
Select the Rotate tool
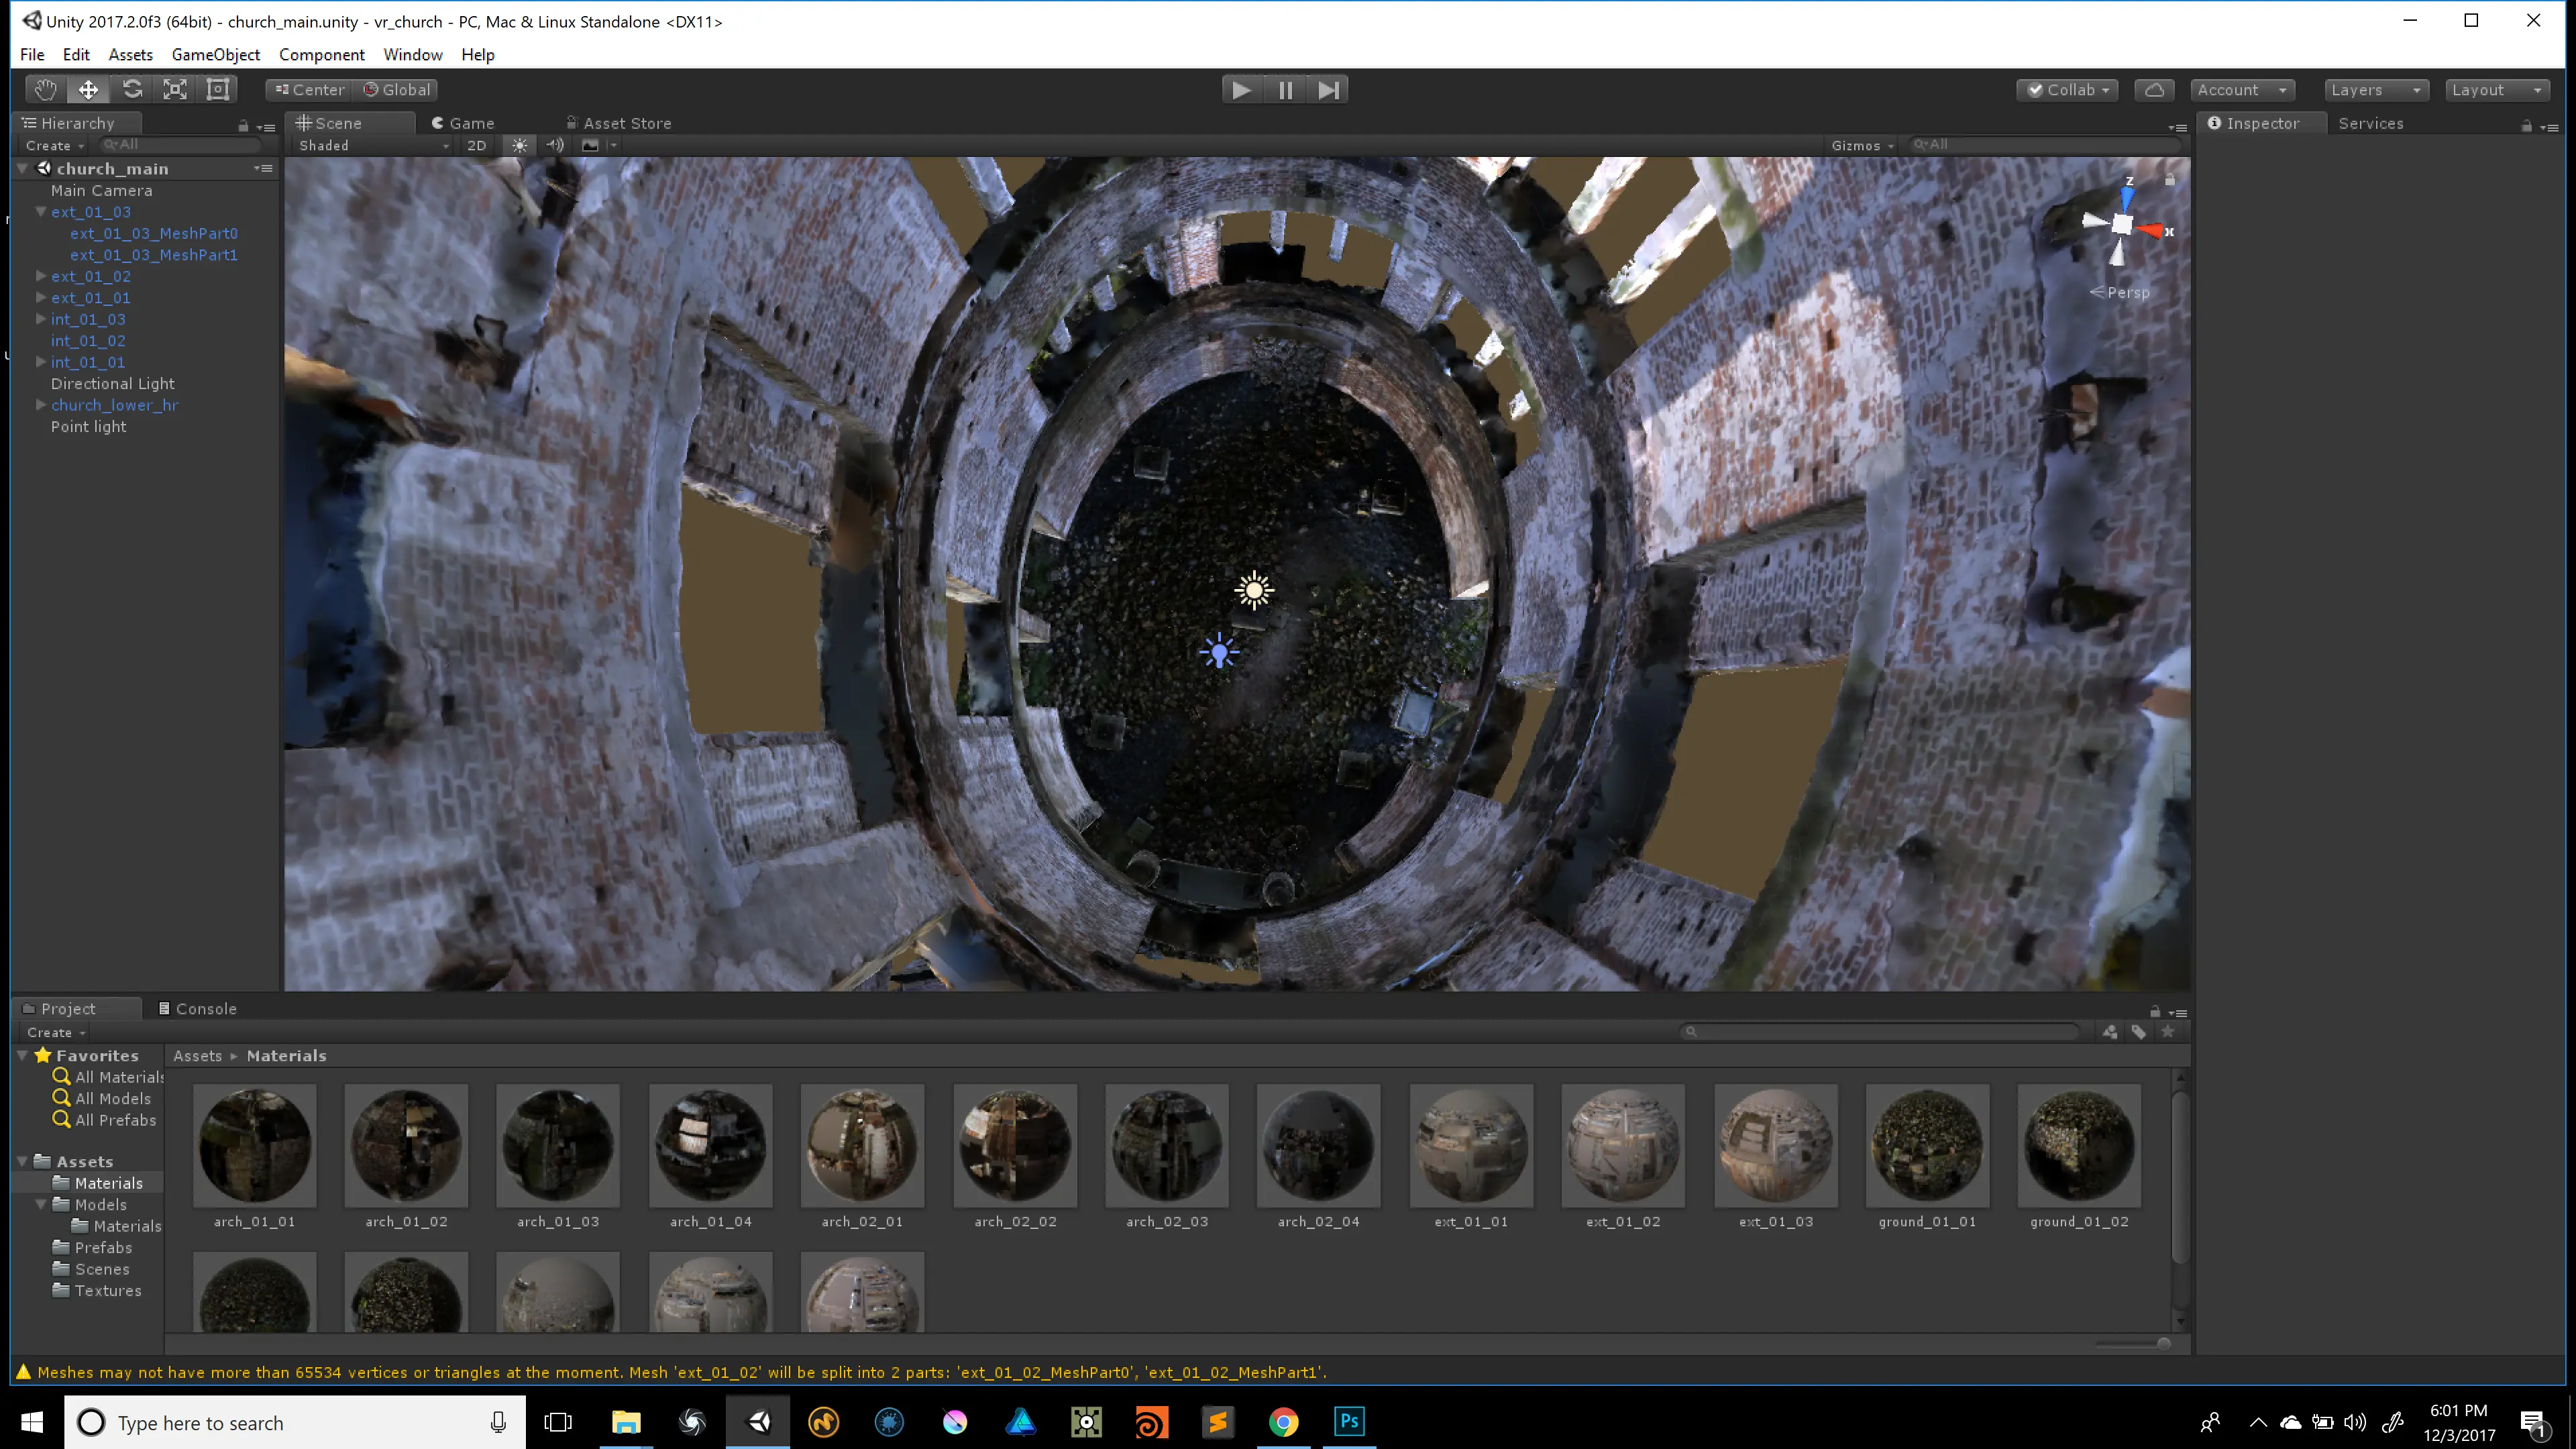(132, 89)
